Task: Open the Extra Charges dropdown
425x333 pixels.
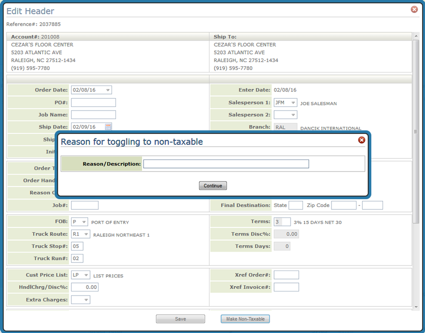Action: point(86,300)
